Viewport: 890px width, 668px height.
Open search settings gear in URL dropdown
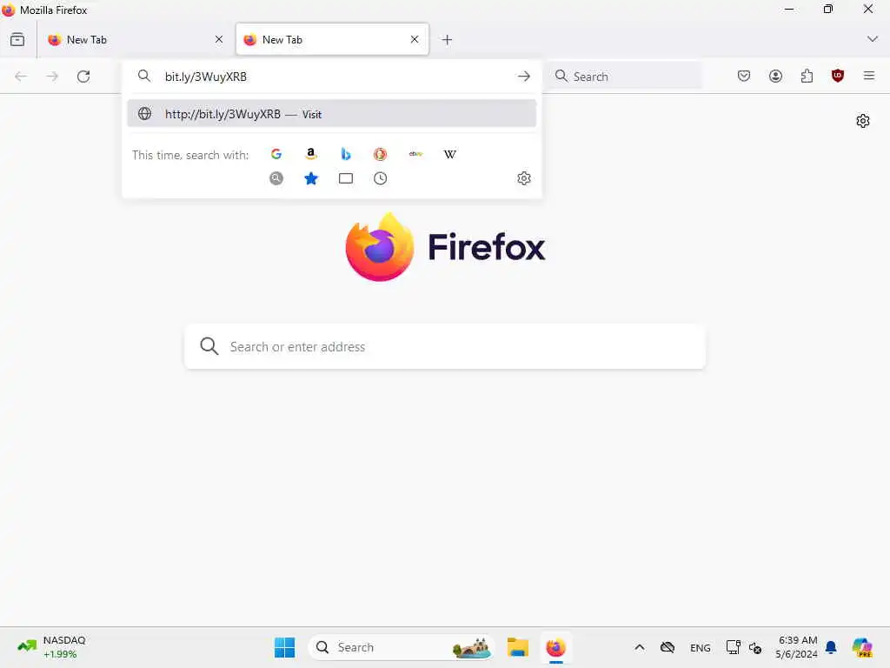pos(524,178)
